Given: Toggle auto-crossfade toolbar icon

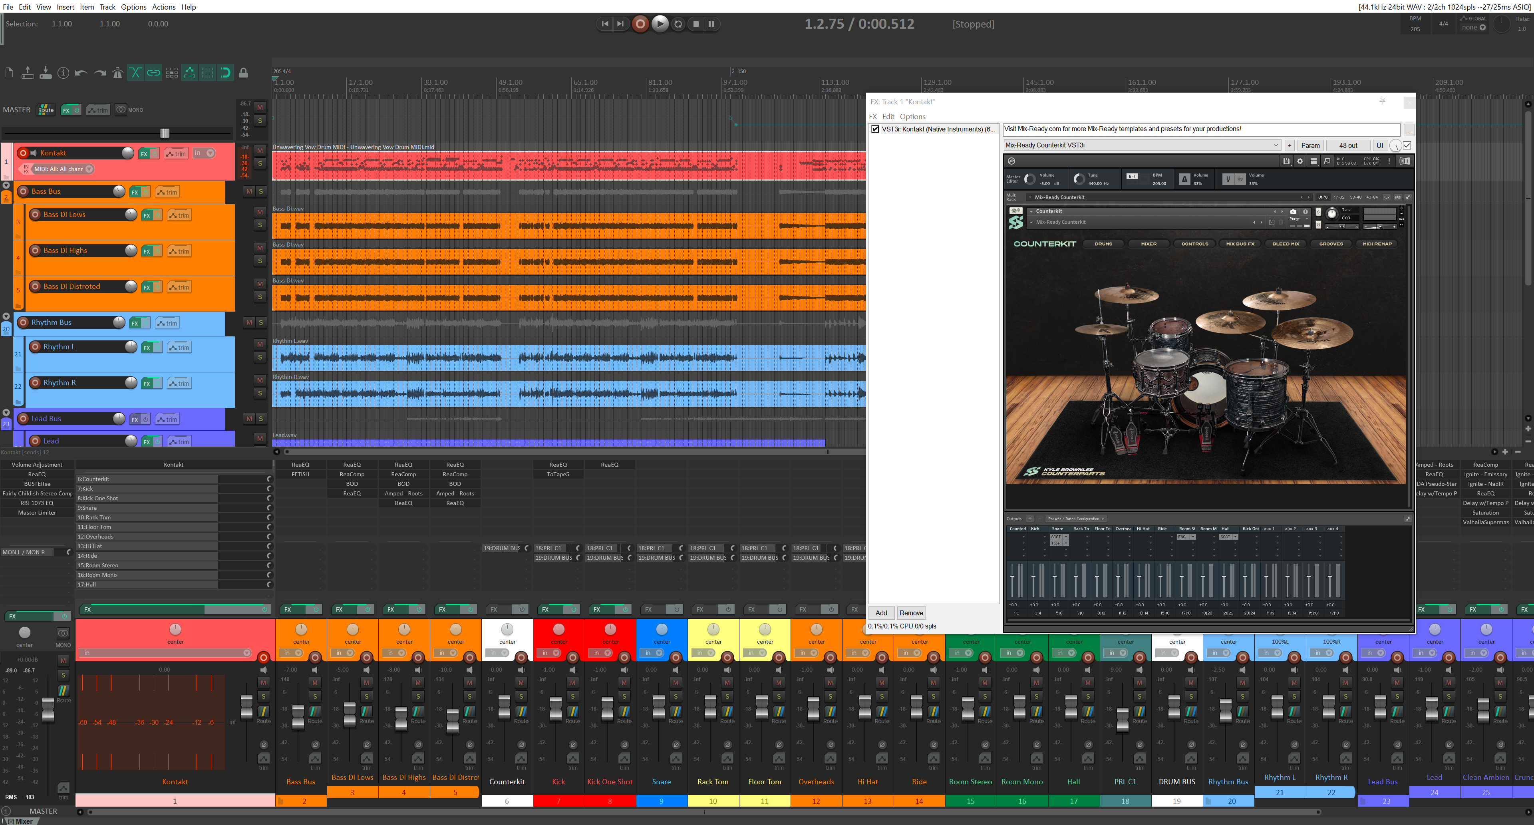Looking at the screenshot, I should (135, 73).
